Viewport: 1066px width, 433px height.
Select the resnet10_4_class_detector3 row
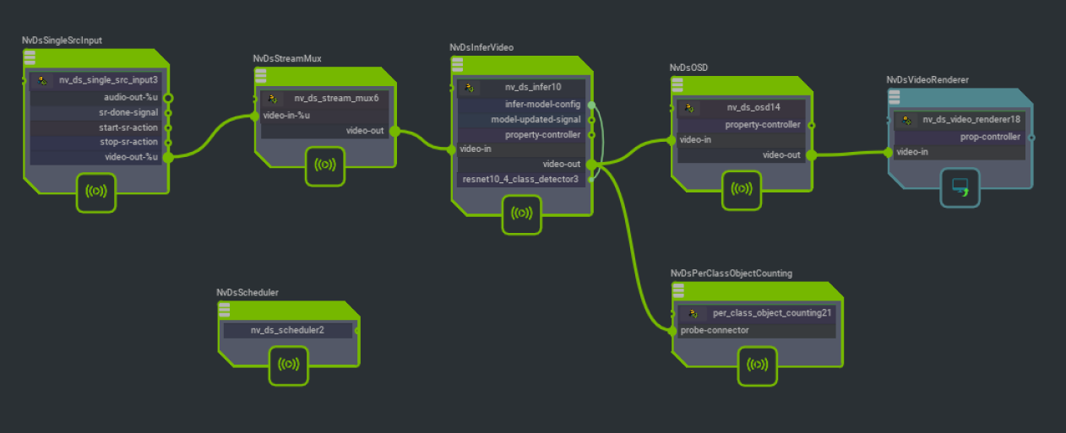521,179
